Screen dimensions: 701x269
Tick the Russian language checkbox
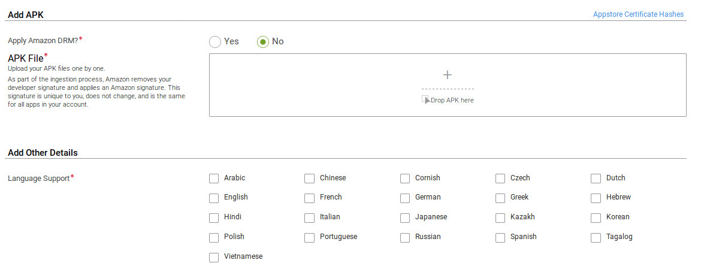coord(405,238)
